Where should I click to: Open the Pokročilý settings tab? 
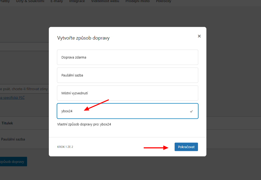[x=164, y=1]
